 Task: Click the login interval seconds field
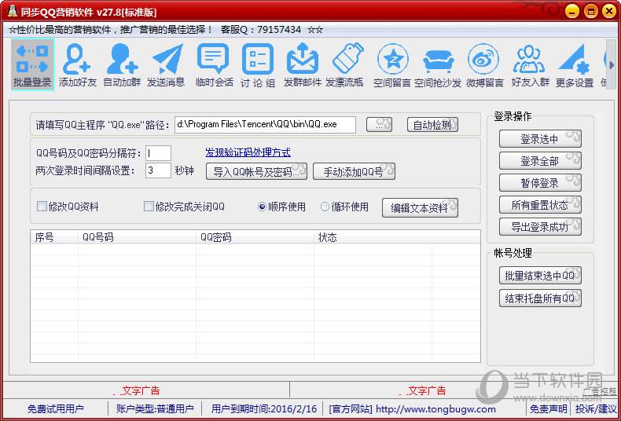click(158, 170)
